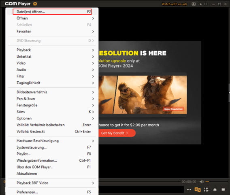Expand the Video submenu
The width and height of the screenshot is (230, 195).
point(52,63)
